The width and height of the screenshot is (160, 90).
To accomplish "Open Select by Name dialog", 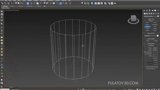I will (22, 3).
